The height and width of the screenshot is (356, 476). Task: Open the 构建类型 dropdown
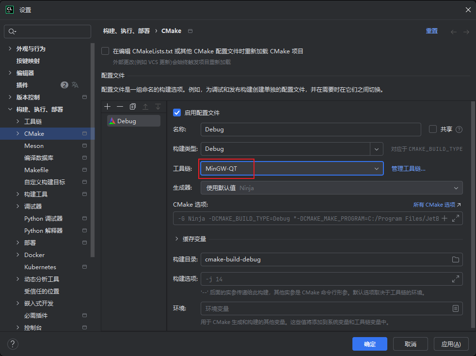pyautogui.click(x=377, y=149)
